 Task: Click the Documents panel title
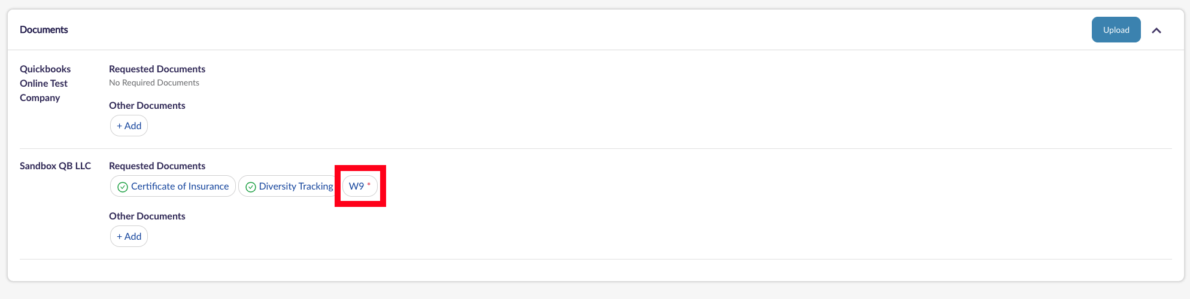[44, 30]
